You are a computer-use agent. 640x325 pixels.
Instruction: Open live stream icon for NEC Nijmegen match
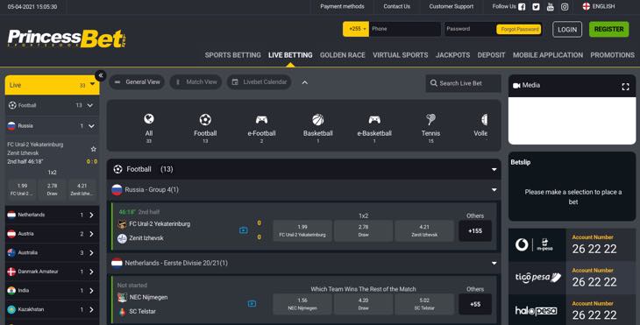252,304
